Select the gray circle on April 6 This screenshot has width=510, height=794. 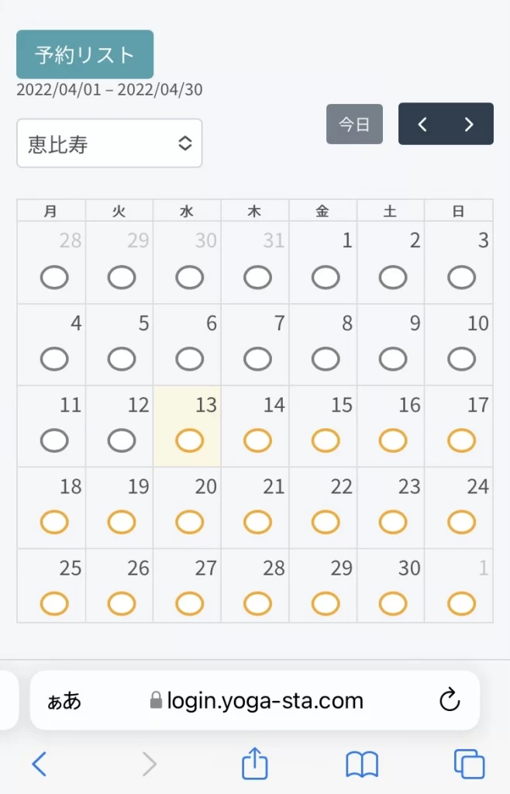pos(190,358)
